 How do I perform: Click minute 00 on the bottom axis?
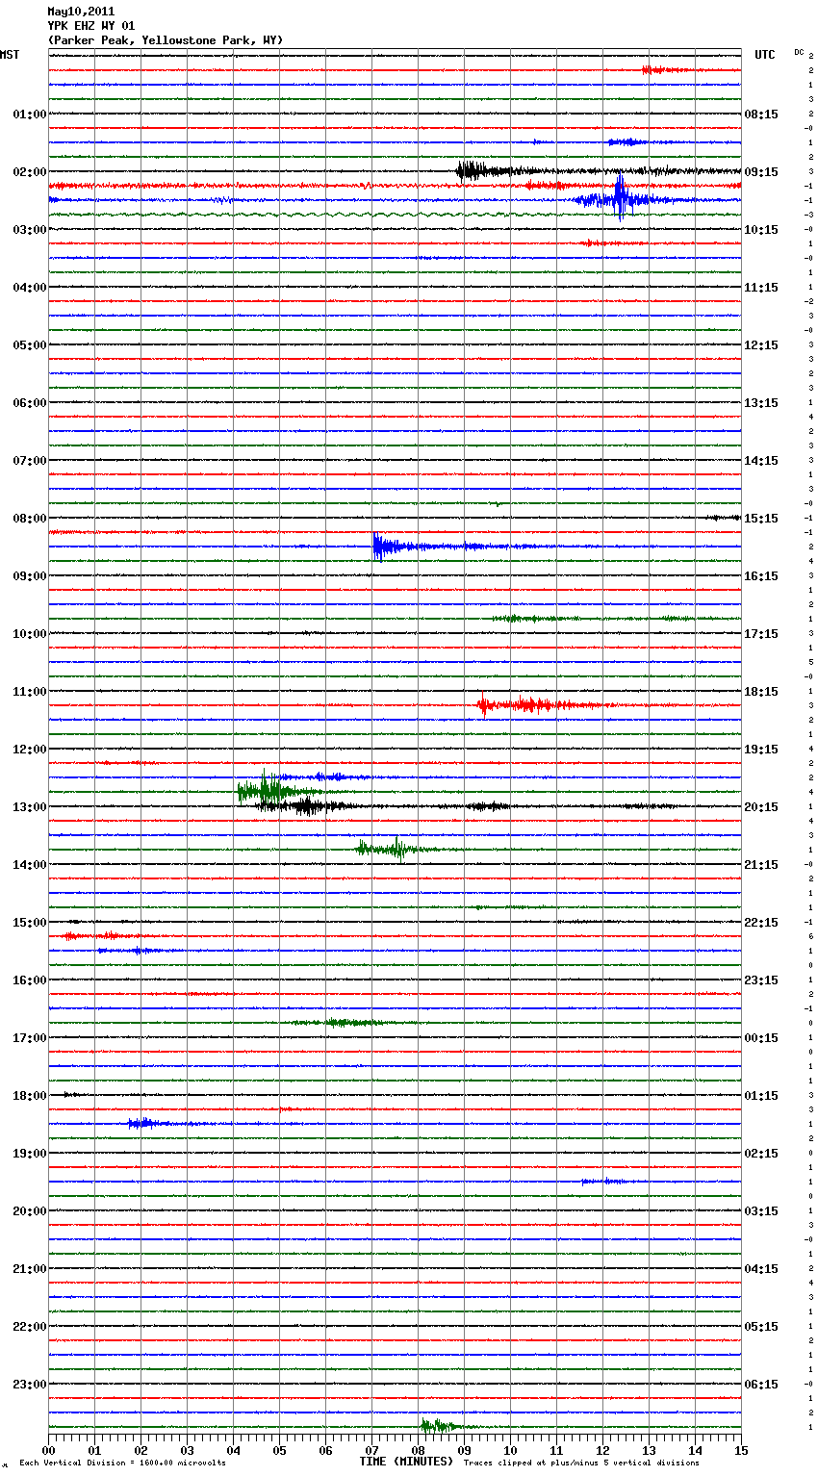[x=48, y=1450]
